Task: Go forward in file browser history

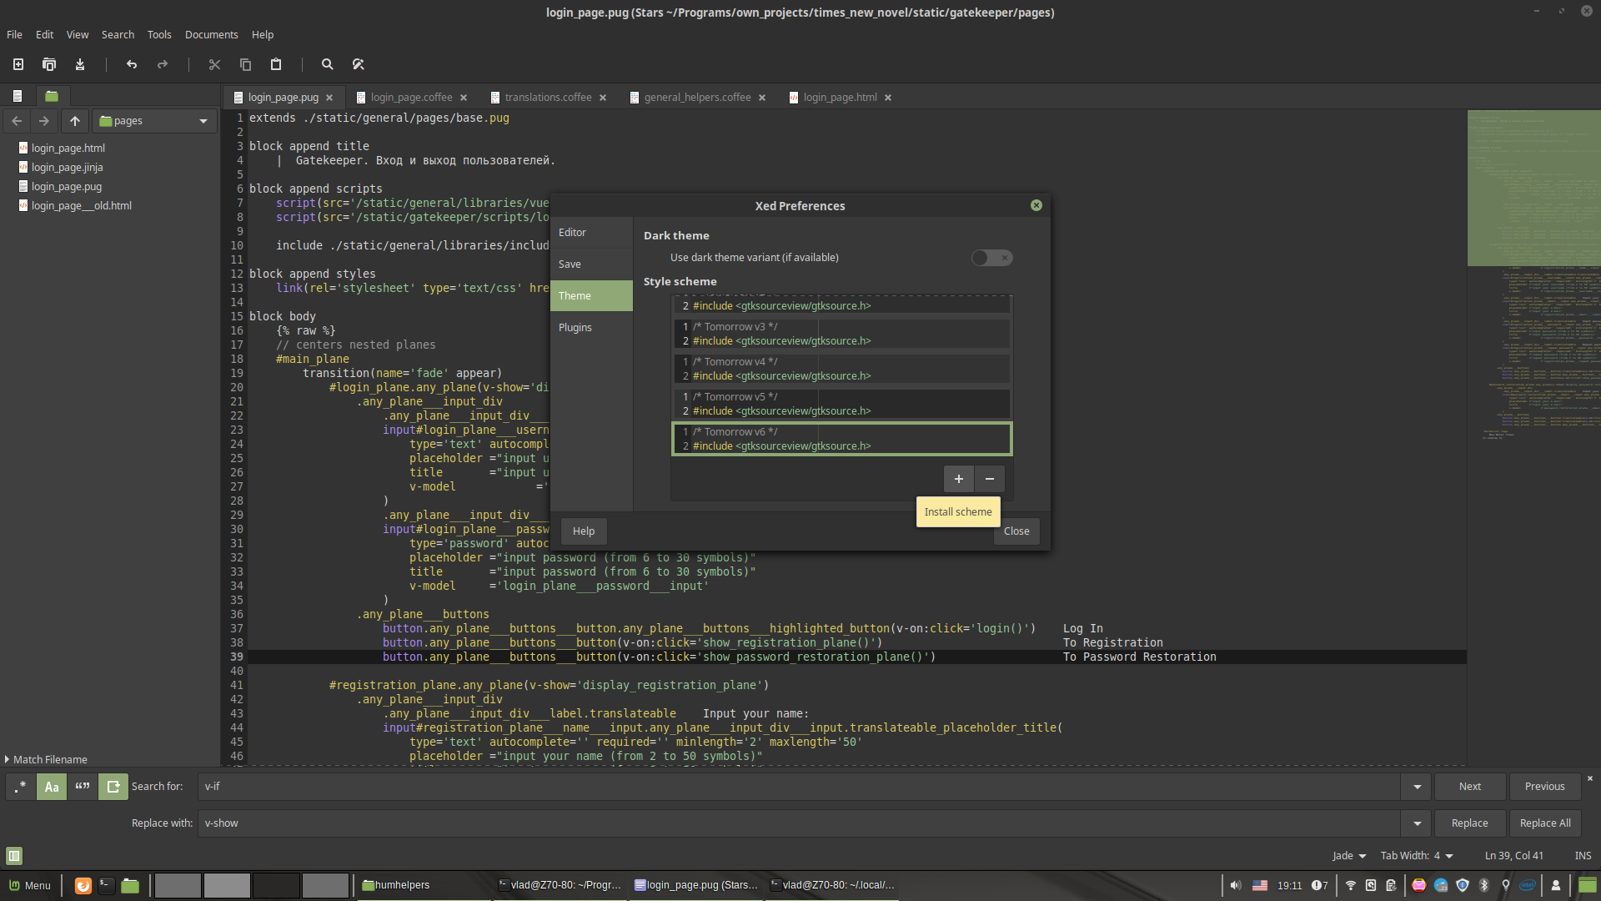Action: [x=44, y=121]
